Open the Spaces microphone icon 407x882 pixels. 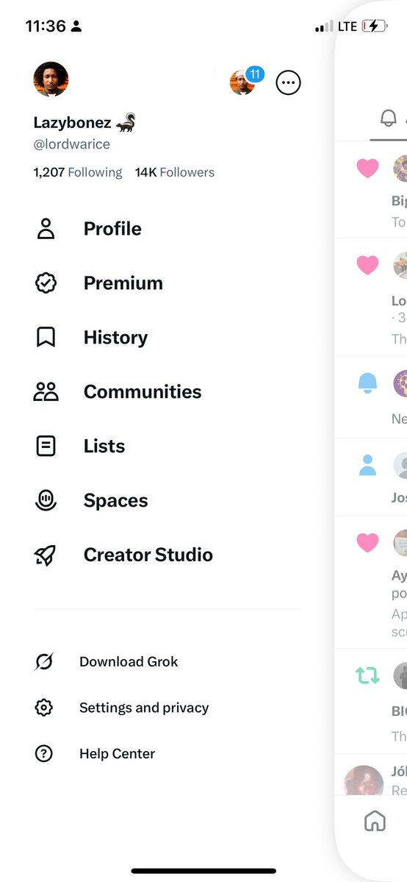click(x=46, y=500)
